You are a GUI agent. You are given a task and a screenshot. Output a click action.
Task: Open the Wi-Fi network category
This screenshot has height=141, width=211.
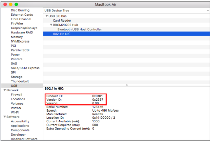15,112
